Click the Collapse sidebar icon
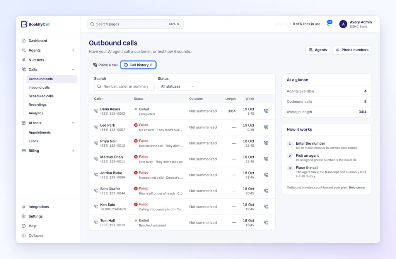Screen dimensions: 396x259 [24, 235]
